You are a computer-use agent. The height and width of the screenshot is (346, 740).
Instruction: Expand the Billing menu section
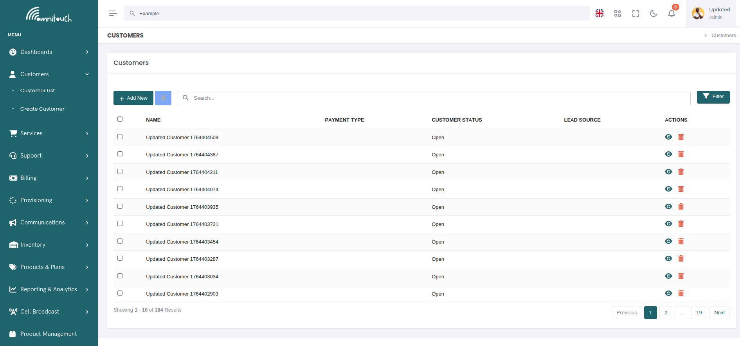(x=49, y=178)
